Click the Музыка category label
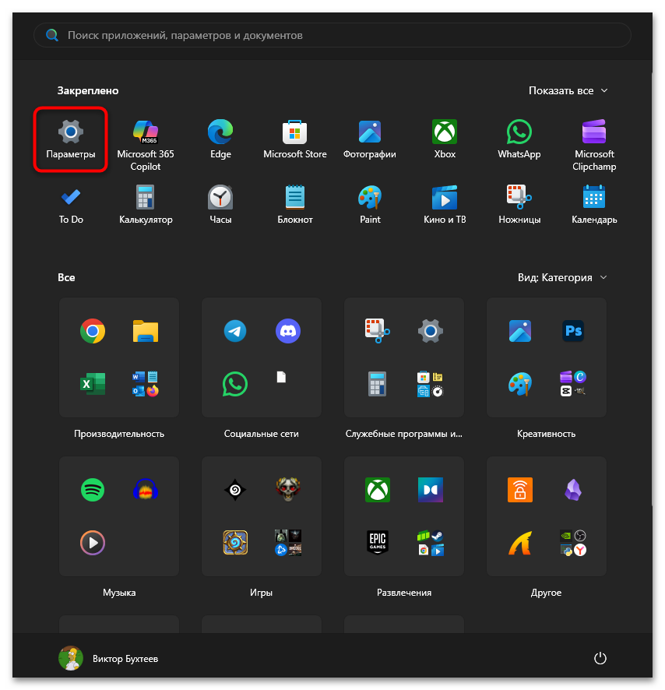Image resolution: width=665 pixels, height=690 pixels. [119, 593]
